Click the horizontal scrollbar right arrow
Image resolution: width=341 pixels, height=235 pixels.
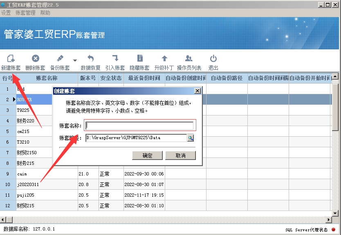[329, 219]
